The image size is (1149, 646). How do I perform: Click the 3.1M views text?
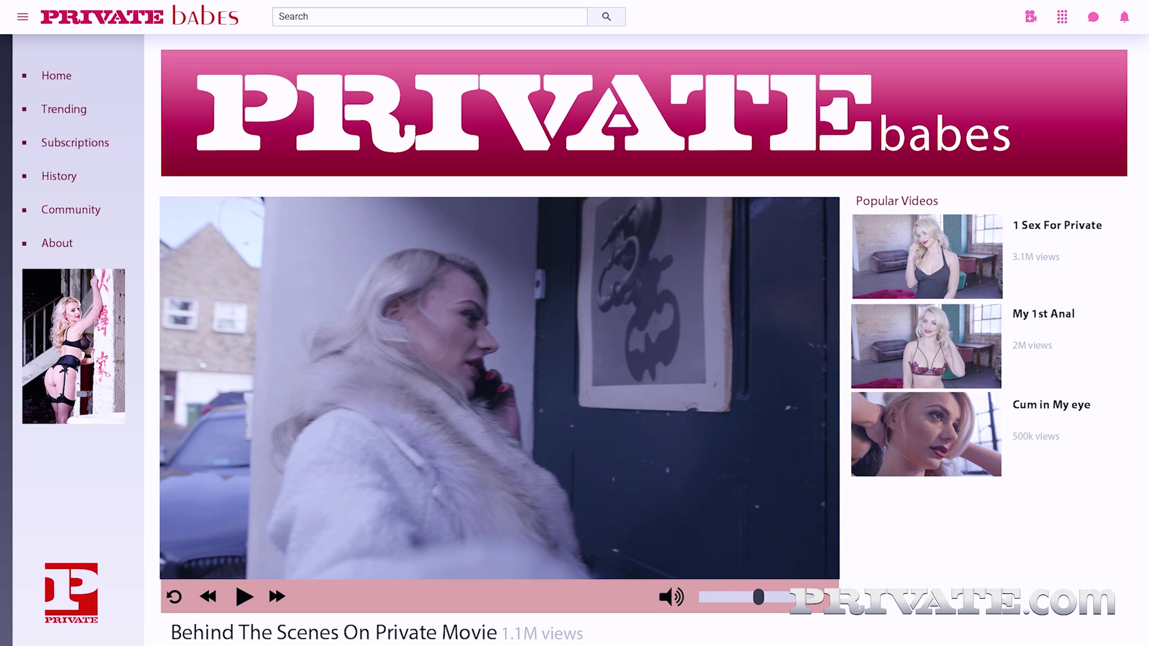click(1036, 257)
